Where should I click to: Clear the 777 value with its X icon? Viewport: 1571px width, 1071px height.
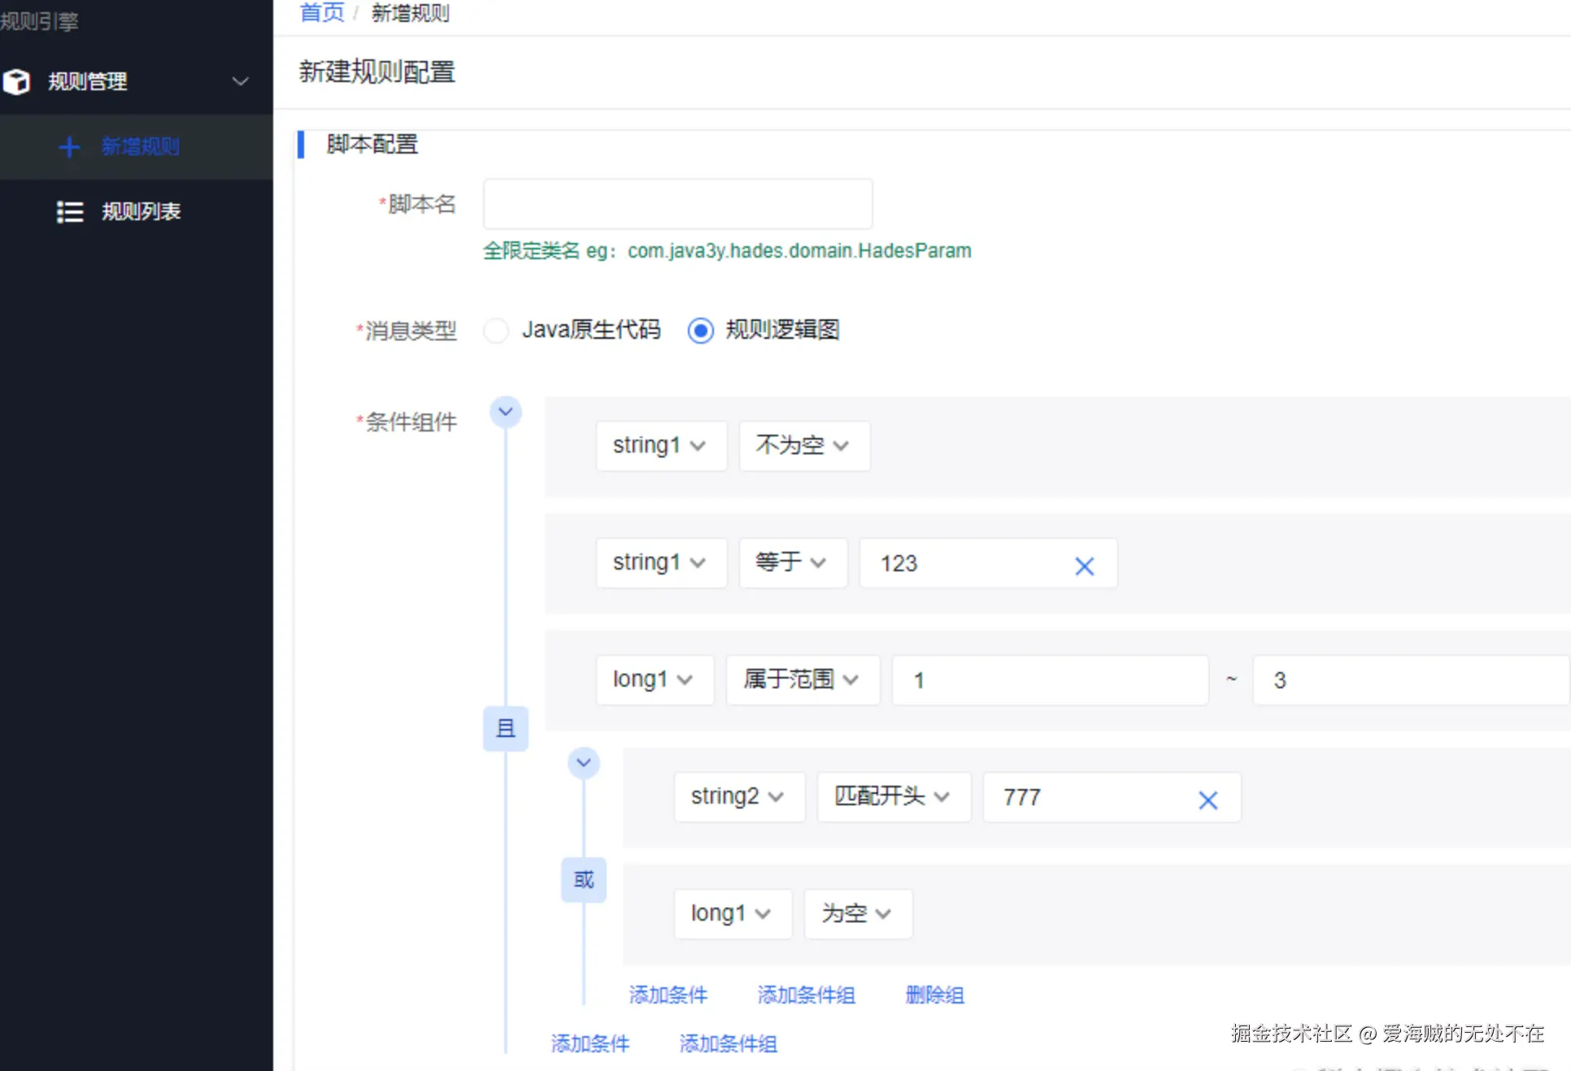pos(1208,800)
